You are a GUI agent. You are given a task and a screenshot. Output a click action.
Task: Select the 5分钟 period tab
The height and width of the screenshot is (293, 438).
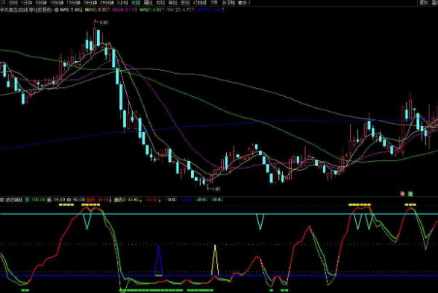[x=41, y=3]
